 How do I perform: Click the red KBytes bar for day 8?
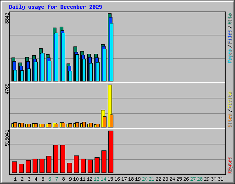click(62, 159)
